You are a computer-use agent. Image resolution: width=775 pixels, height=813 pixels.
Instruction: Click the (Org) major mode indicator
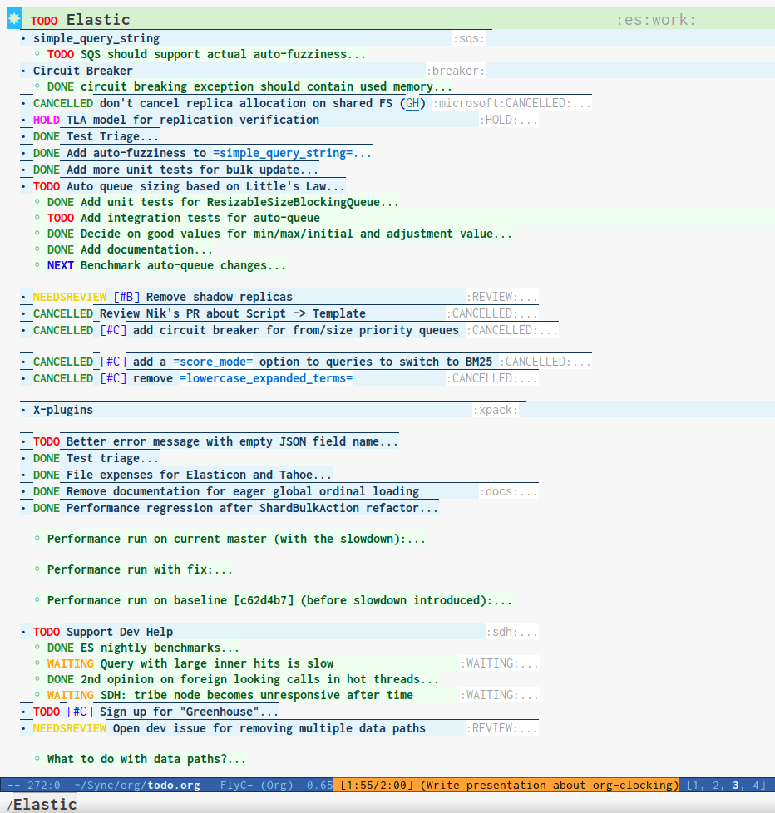point(277,785)
